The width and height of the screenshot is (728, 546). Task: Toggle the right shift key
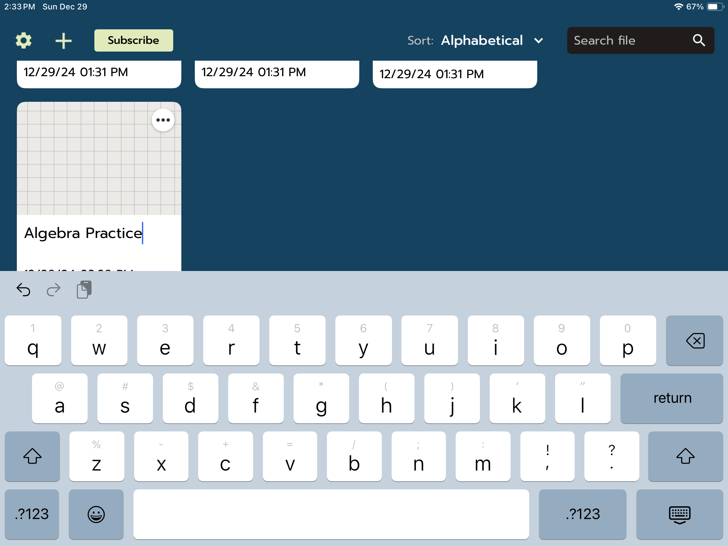click(x=685, y=456)
